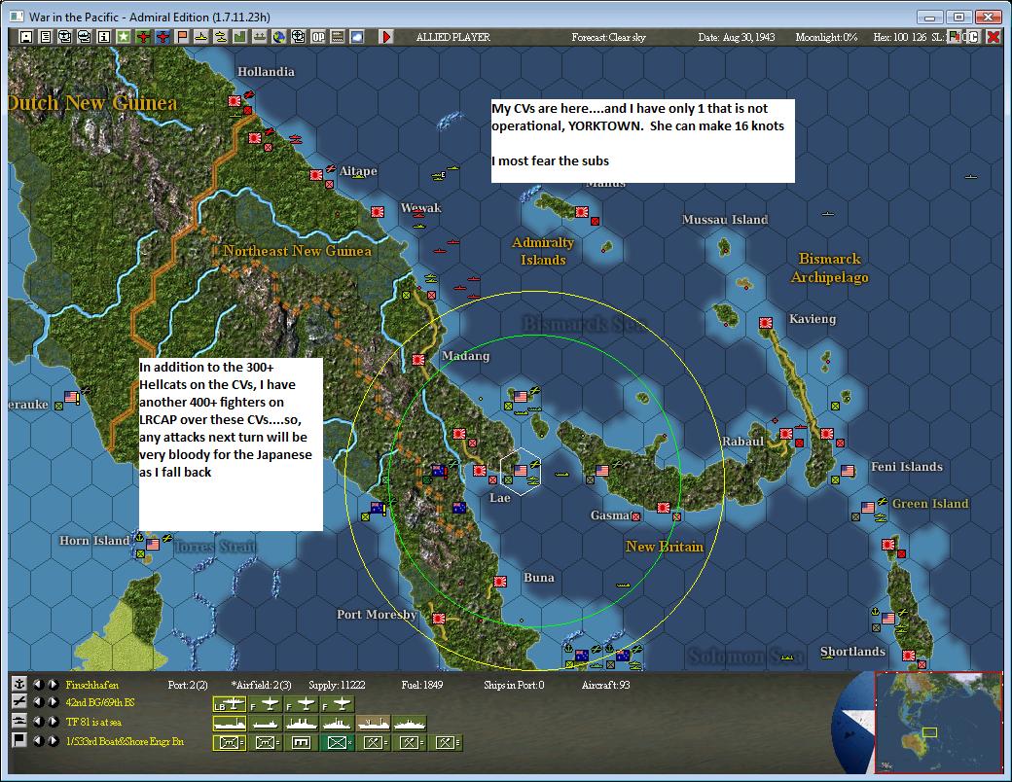
Task: Click the orange flag toolbar icon
Action: [182, 37]
